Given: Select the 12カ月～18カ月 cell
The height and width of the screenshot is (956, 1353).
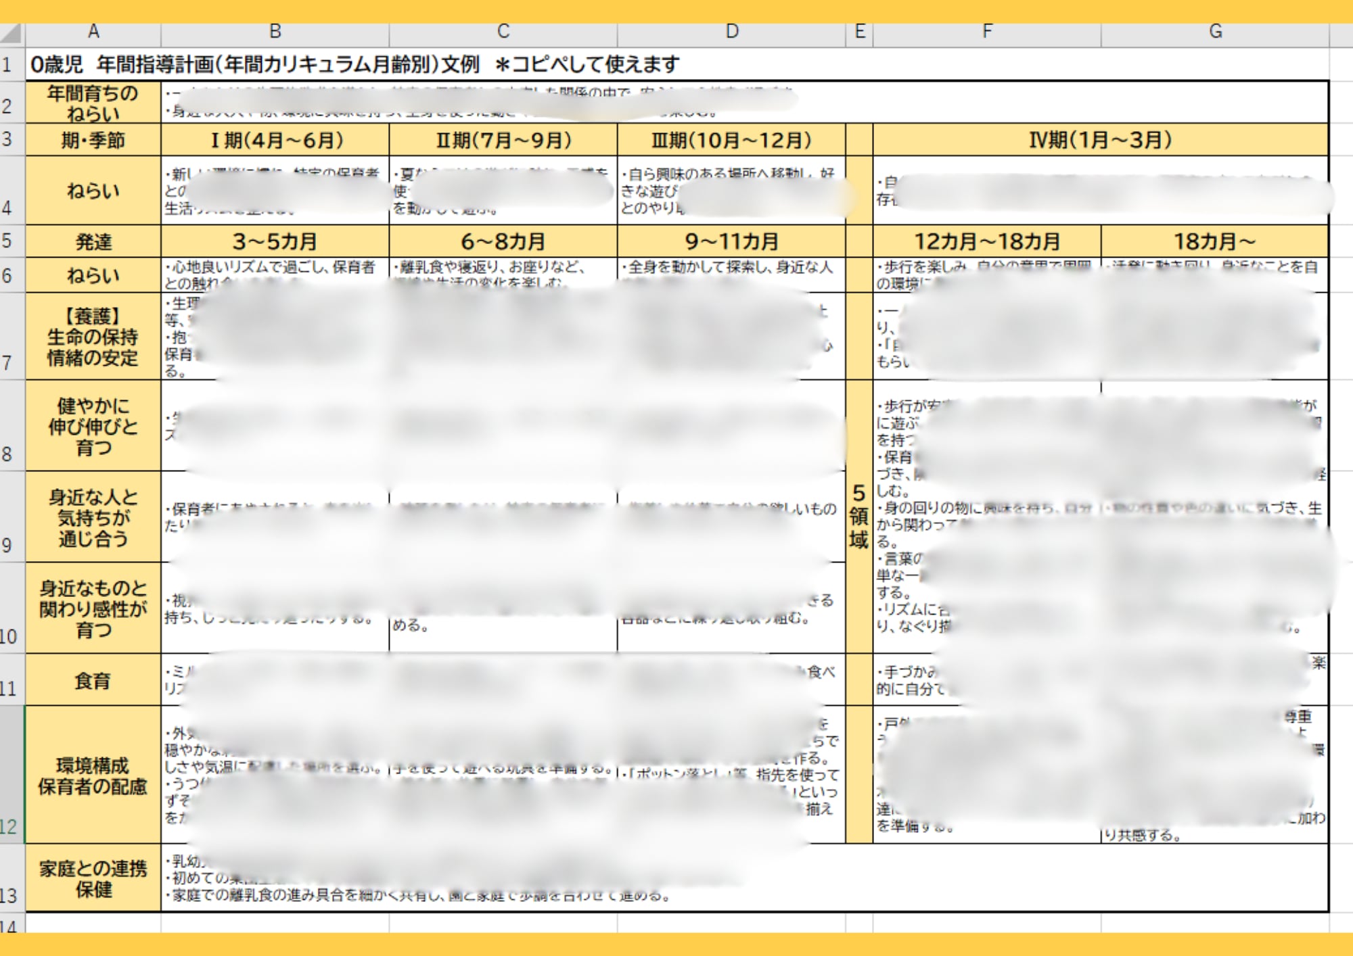Looking at the screenshot, I should coord(986,241).
